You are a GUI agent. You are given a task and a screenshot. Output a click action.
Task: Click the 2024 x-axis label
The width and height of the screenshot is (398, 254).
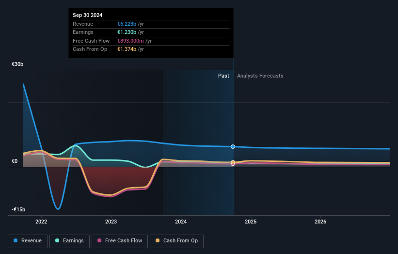[181, 222]
